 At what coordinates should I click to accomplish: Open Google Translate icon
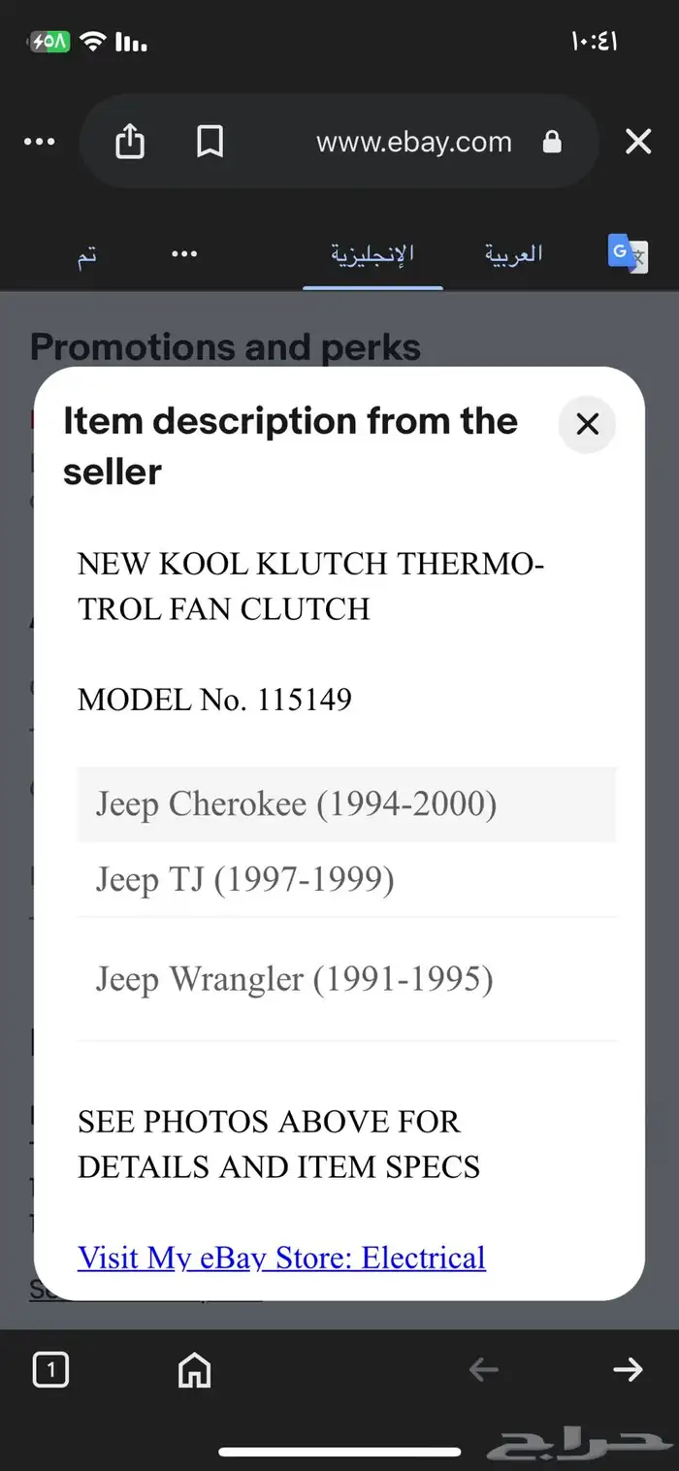click(628, 253)
